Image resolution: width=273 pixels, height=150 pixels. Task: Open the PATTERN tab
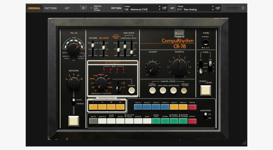click(50, 8)
